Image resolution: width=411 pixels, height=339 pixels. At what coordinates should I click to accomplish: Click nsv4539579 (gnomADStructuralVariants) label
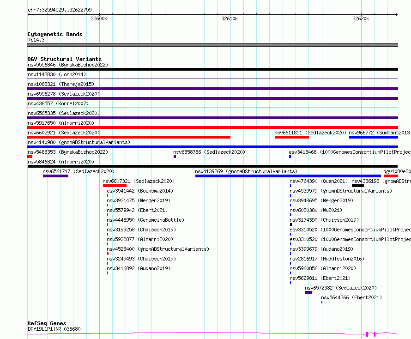(341, 191)
